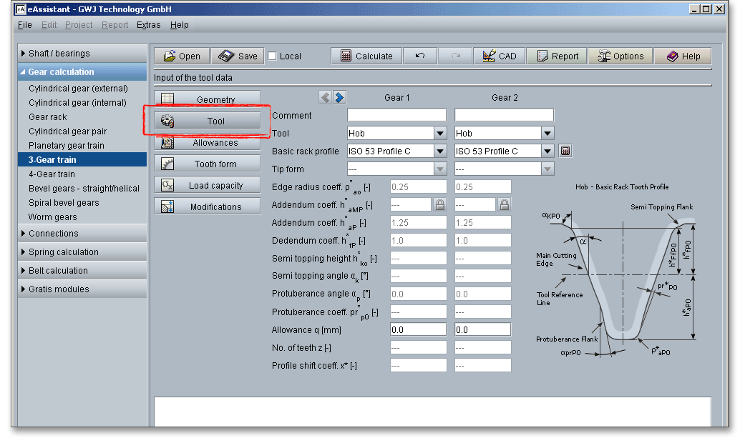This screenshot has width=740, height=438.
Task: Switch to the Load capacity page
Action: coord(208,186)
